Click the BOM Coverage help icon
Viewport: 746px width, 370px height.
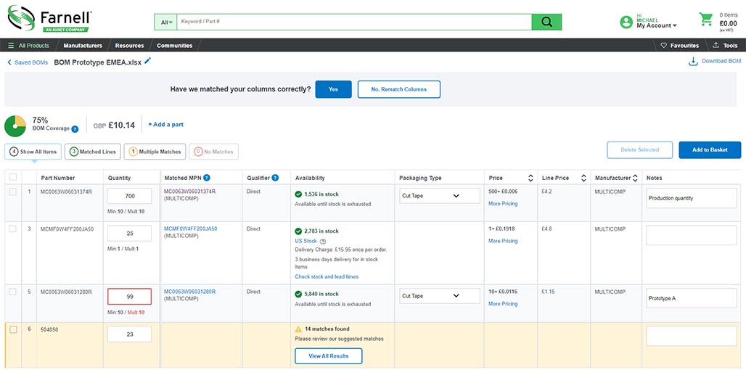75,129
